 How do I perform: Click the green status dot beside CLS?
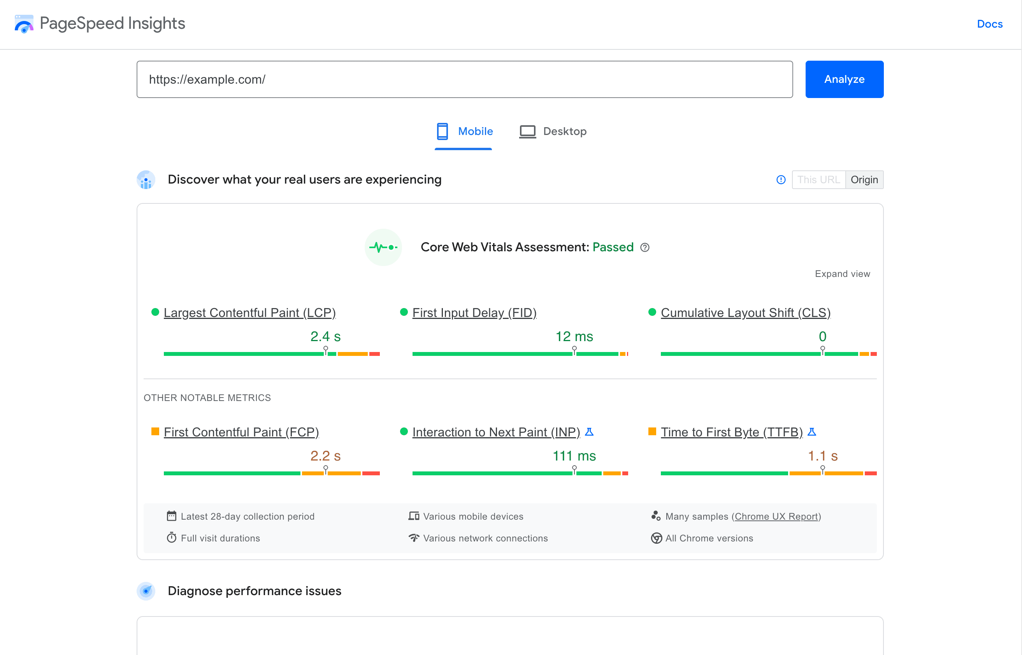[652, 312]
